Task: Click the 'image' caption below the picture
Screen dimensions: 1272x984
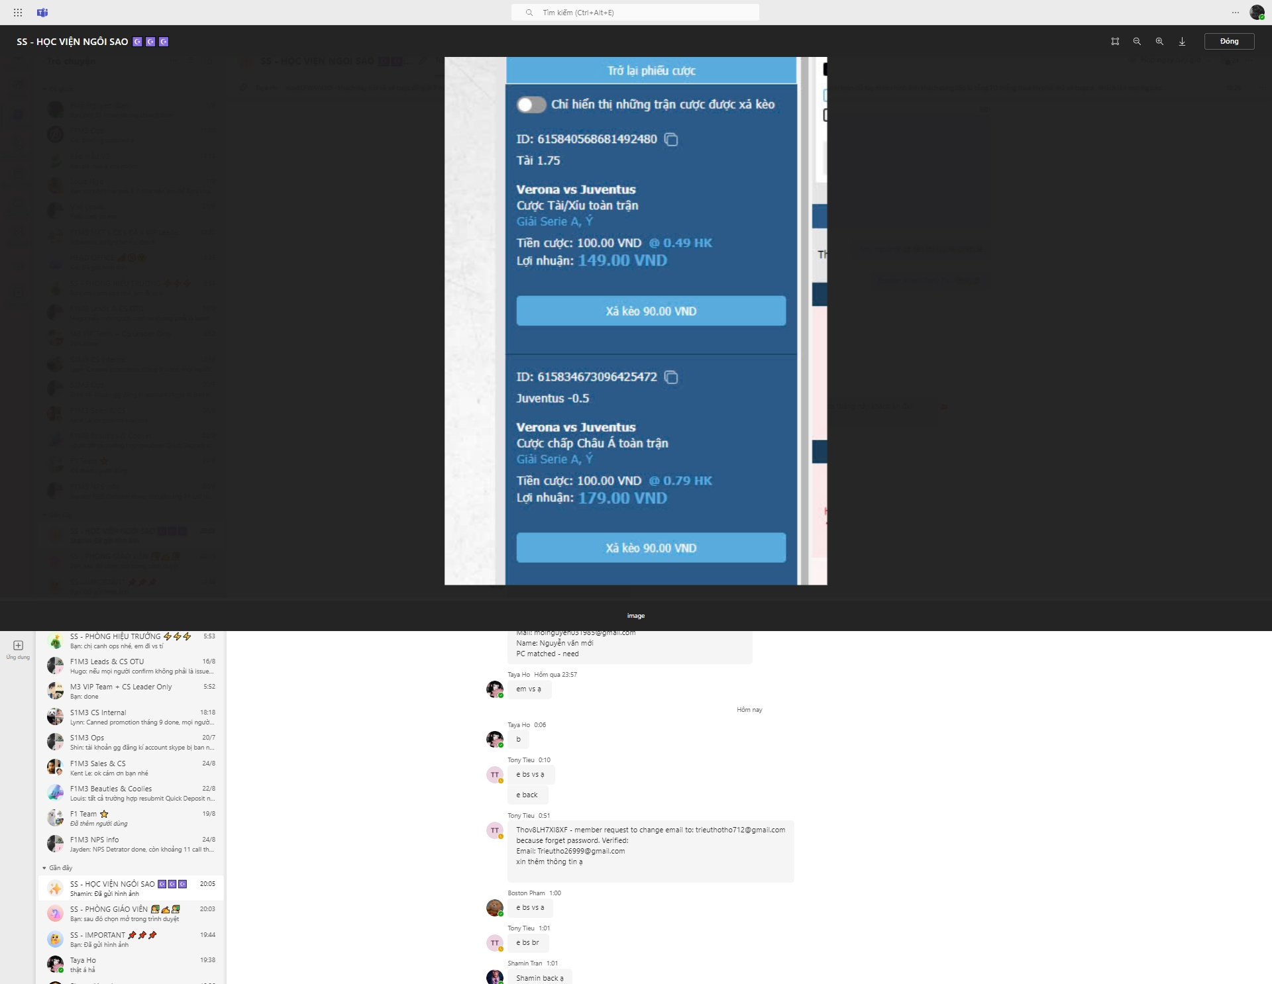Action: click(635, 616)
